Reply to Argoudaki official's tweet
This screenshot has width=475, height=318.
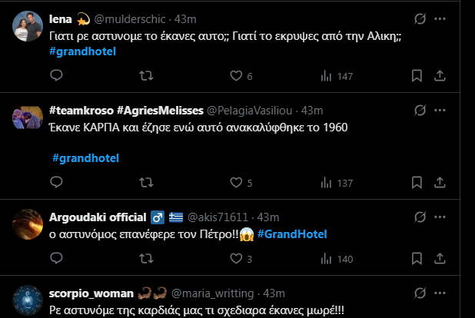pyautogui.click(x=55, y=259)
